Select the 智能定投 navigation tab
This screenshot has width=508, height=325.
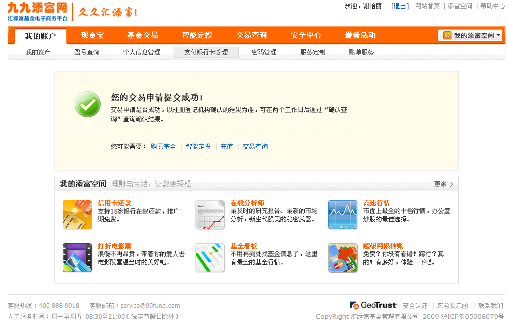197,35
